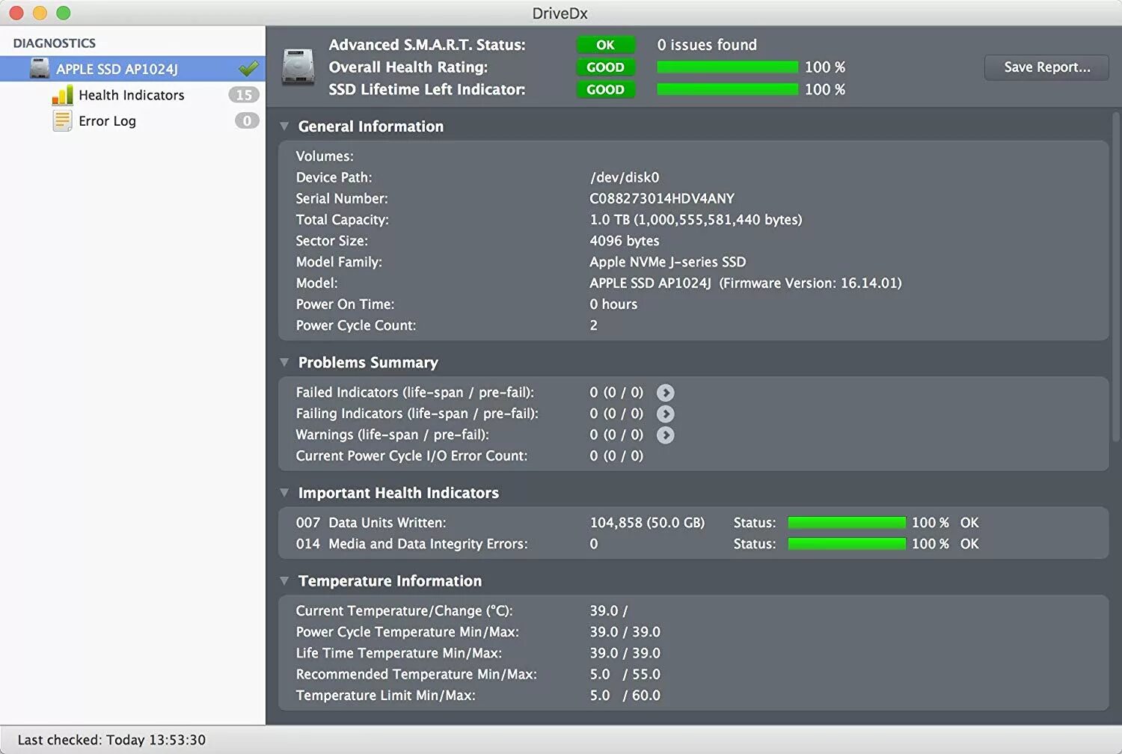
Task: Click GOOD badge for Overall Health Rating
Action: pos(605,67)
